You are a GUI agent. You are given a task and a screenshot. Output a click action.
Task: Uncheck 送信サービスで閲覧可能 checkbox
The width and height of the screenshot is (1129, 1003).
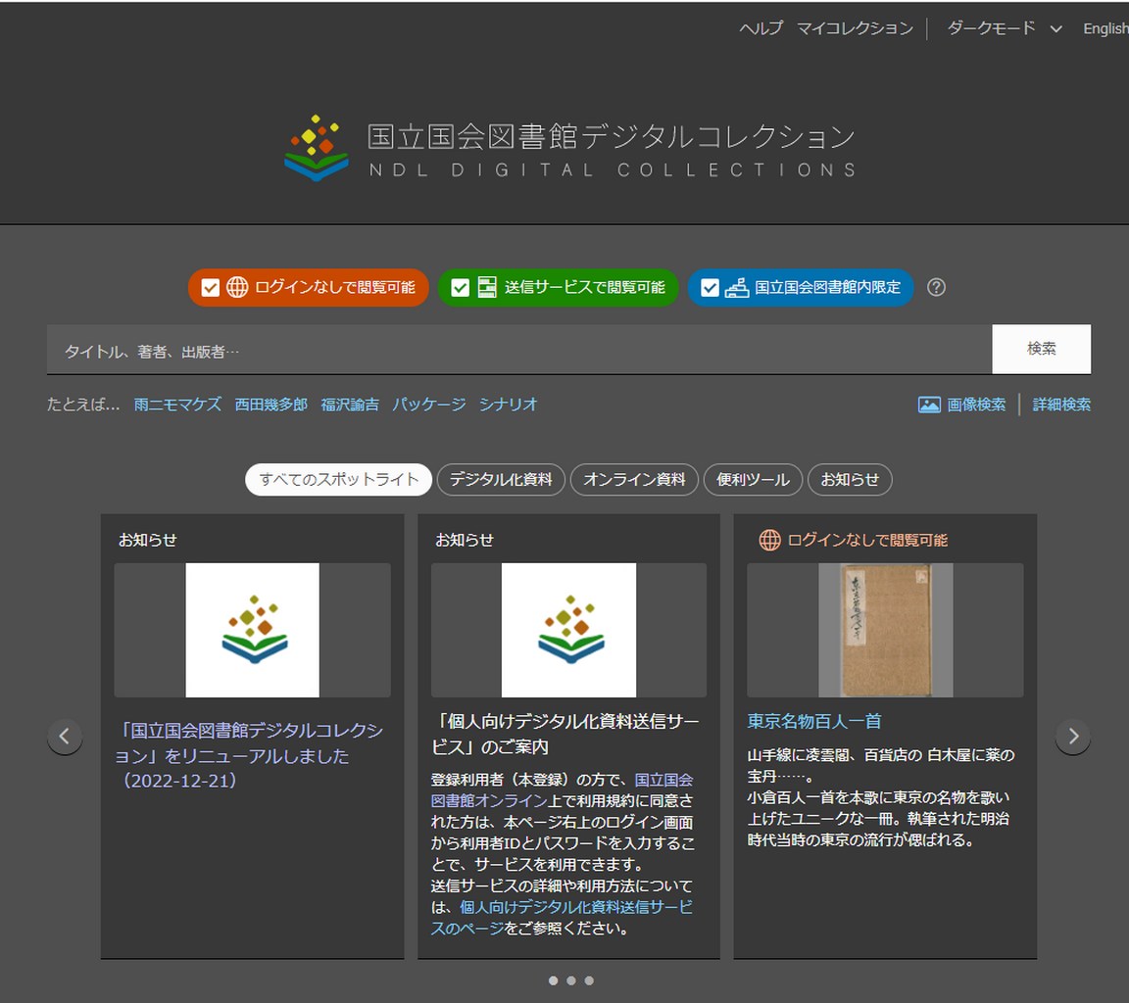[x=460, y=287]
